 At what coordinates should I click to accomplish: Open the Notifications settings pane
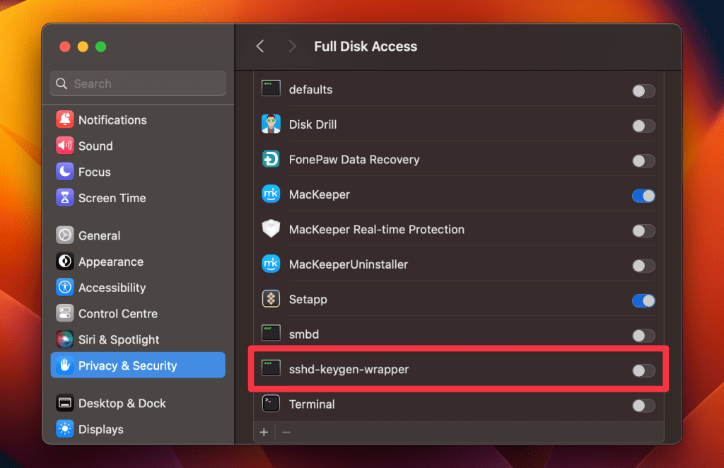tap(112, 120)
